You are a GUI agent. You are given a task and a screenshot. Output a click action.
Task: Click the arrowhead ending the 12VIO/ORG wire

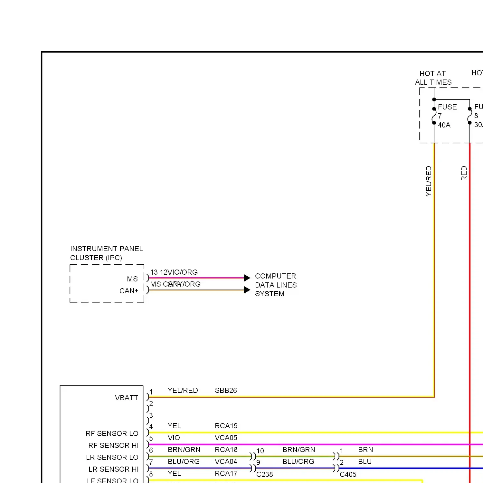(247, 278)
